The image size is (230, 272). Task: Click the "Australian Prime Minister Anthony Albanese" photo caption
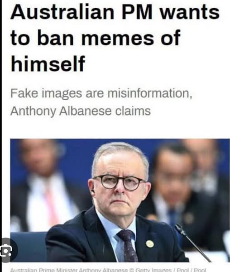(x=69, y=270)
